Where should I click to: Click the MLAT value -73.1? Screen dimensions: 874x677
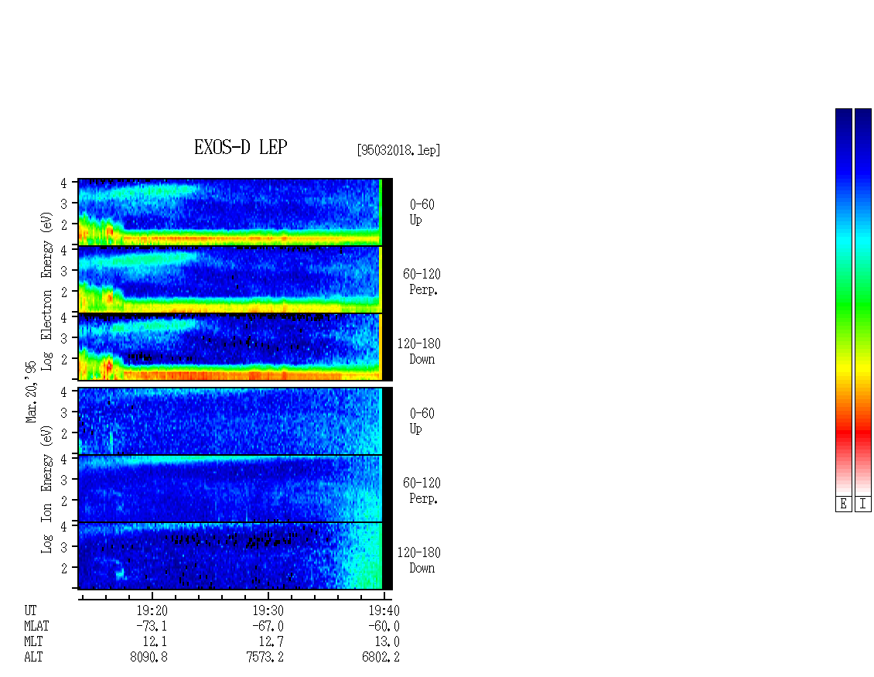tap(152, 626)
